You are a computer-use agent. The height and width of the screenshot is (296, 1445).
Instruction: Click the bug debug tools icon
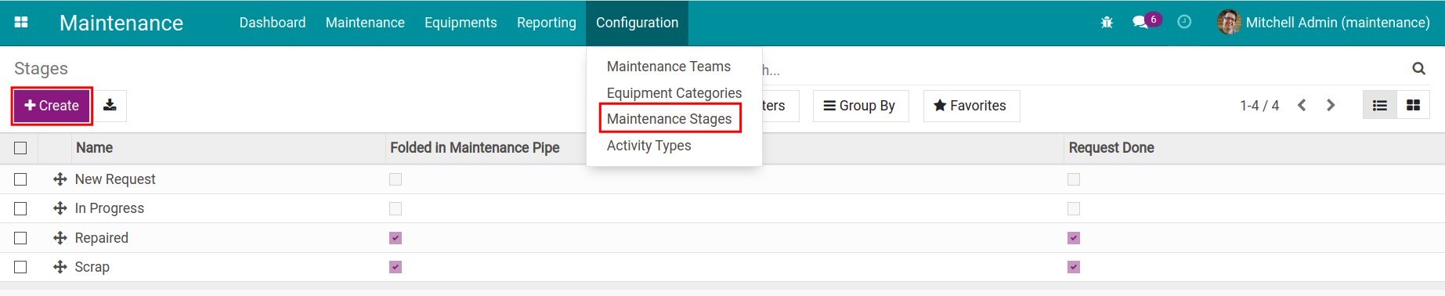click(1107, 23)
